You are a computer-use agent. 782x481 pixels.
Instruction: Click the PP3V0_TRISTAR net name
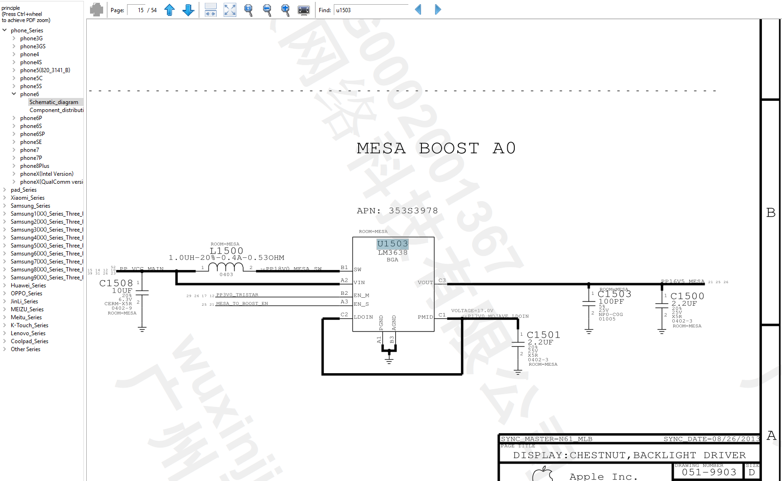(237, 295)
